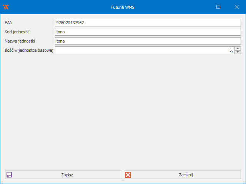Close the window using the title bar X
Image resolution: width=246 pixels, height=184 pixels.
[236, 7]
